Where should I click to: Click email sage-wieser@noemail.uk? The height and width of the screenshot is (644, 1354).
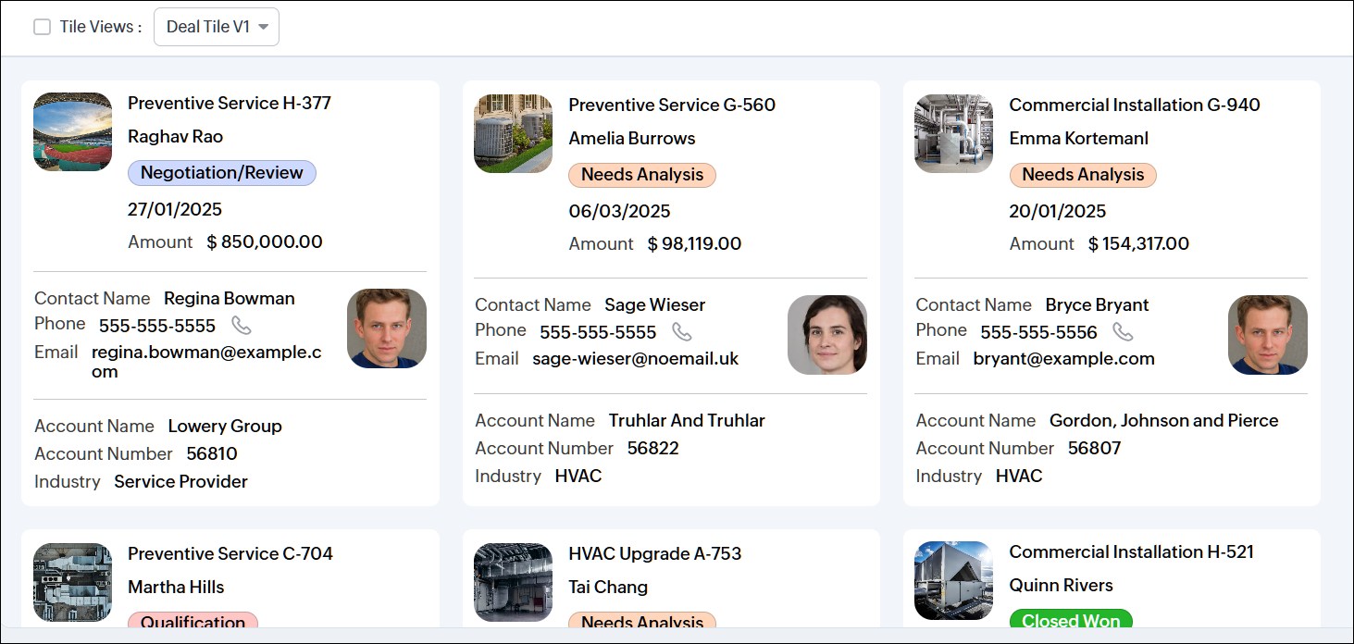(x=636, y=358)
